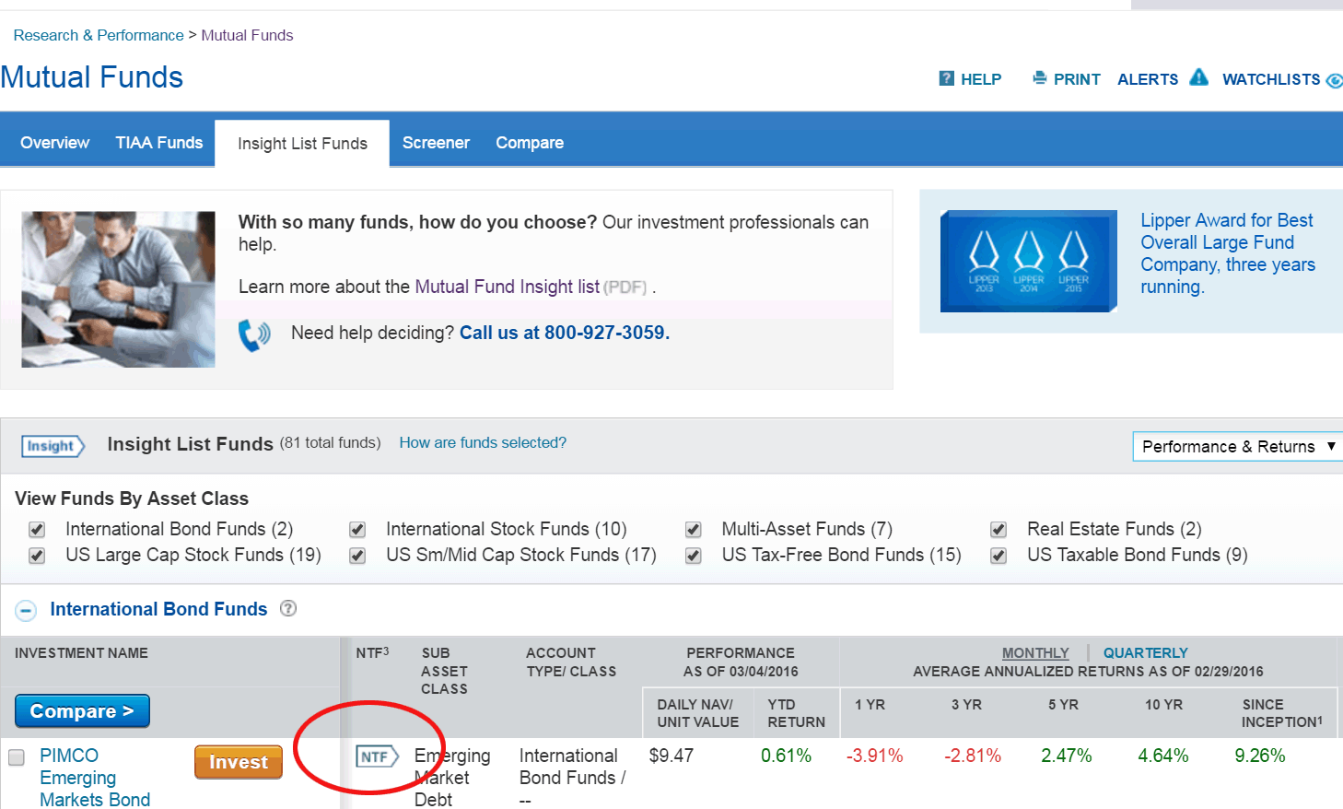Screen dimensions: 1343x809
Task: Uncheck US Large Cap Stock Funds (19)
Action: (x=37, y=556)
